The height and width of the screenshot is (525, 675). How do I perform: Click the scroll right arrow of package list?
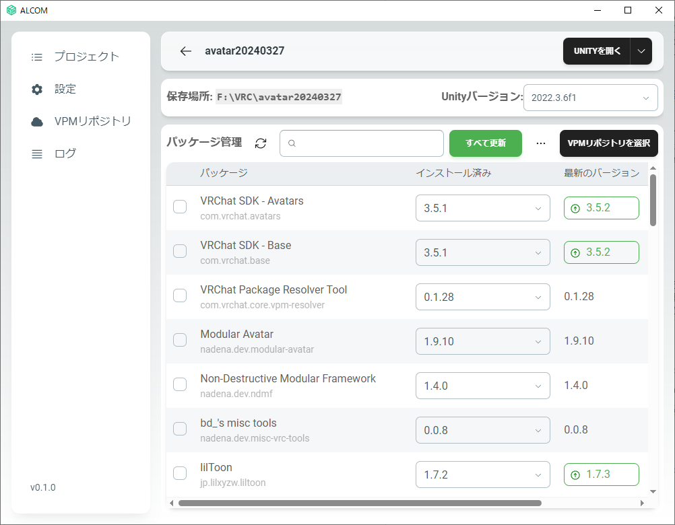pos(642,503)
